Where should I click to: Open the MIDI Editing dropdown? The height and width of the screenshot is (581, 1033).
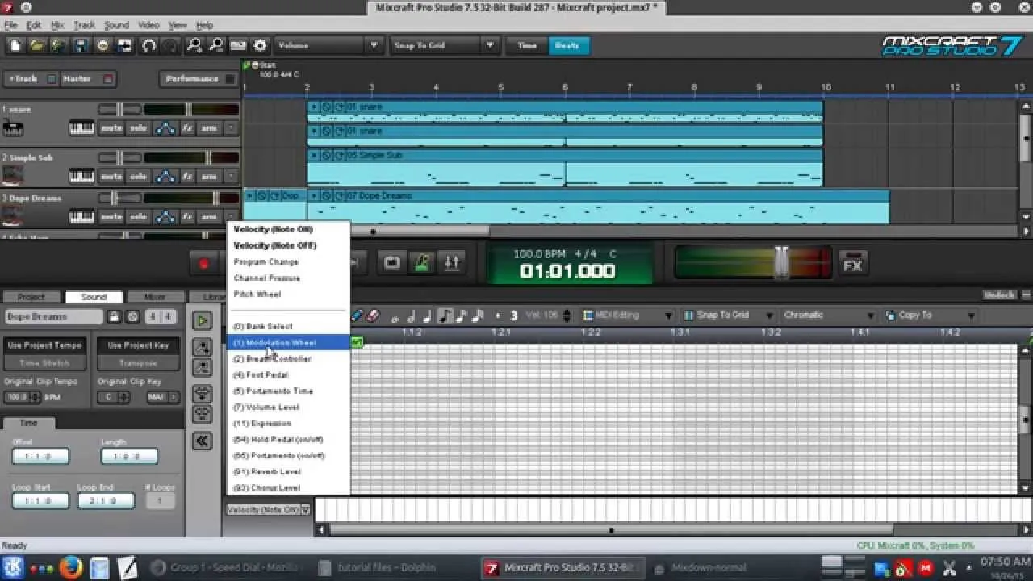pos(627,316)
